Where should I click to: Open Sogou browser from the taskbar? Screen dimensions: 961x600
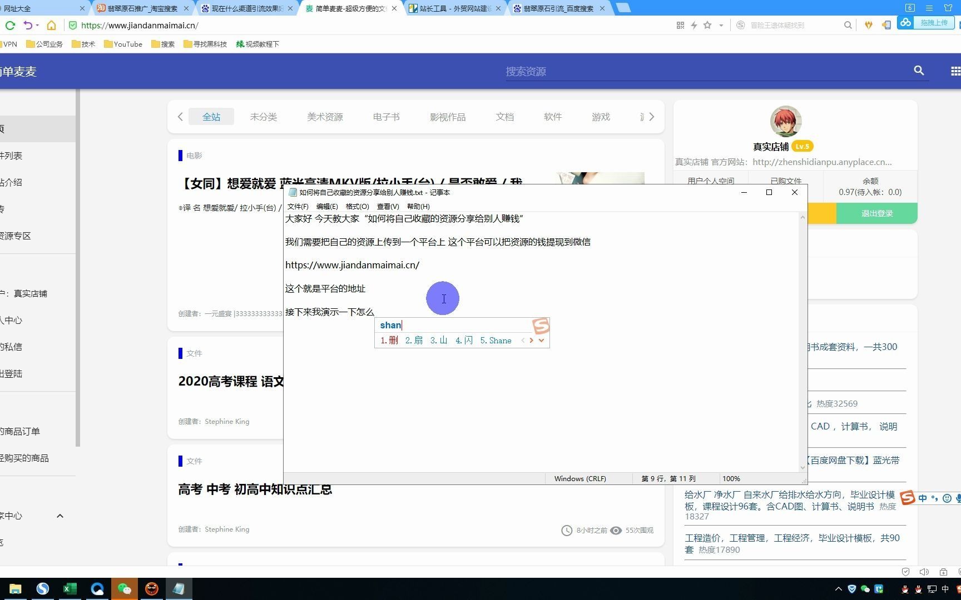42,589
